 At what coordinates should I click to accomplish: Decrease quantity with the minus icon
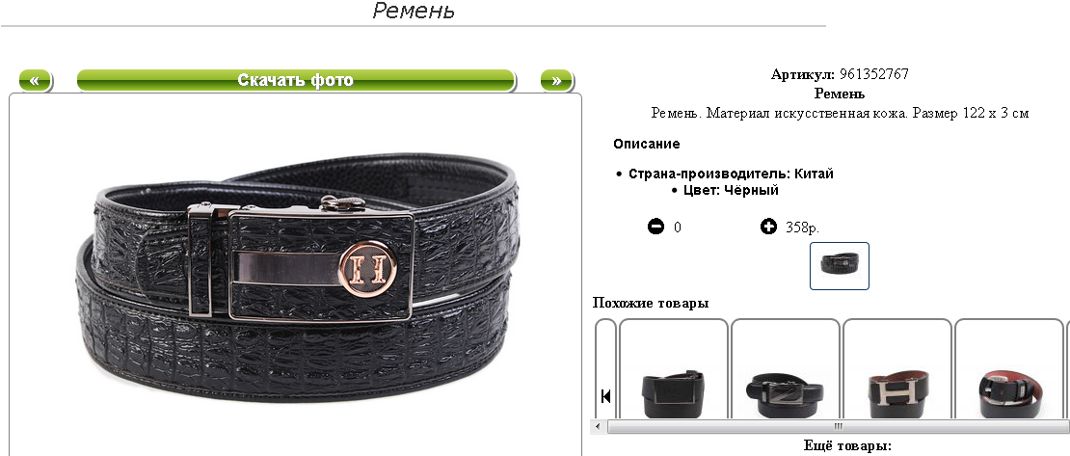pos(655,227)
